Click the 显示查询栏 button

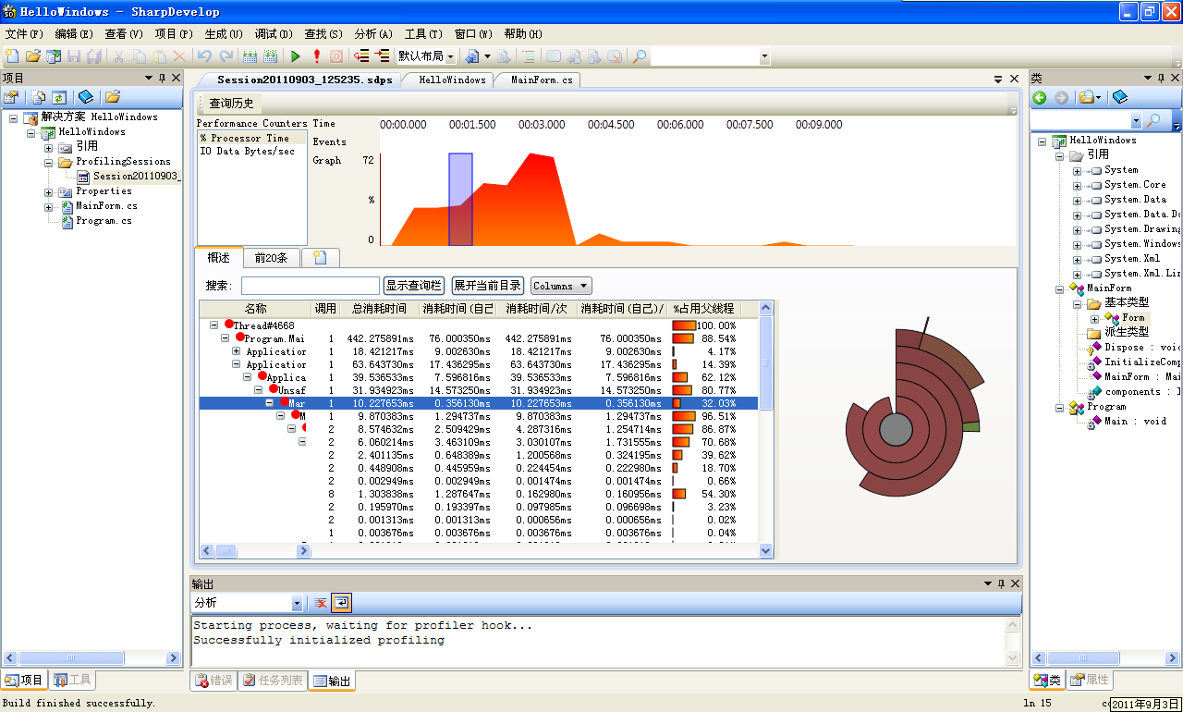point(414,287)
